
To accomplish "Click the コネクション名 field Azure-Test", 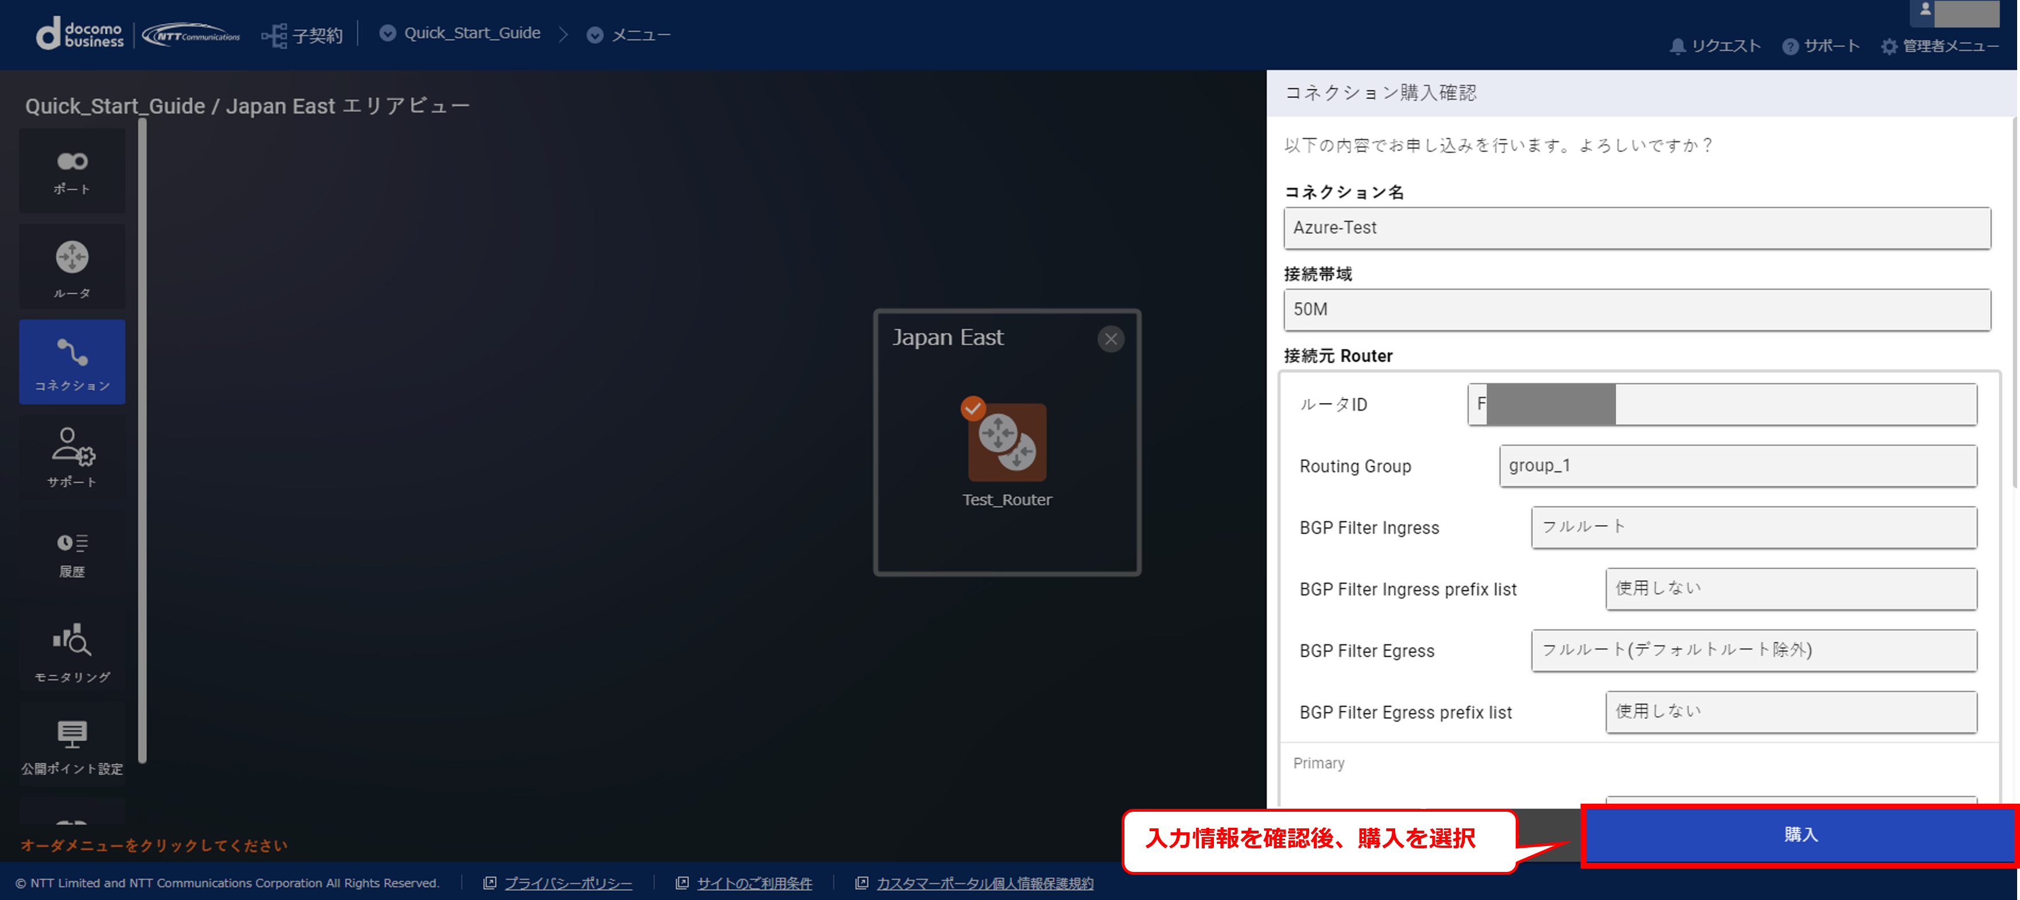I will (x=1637, y=228).
